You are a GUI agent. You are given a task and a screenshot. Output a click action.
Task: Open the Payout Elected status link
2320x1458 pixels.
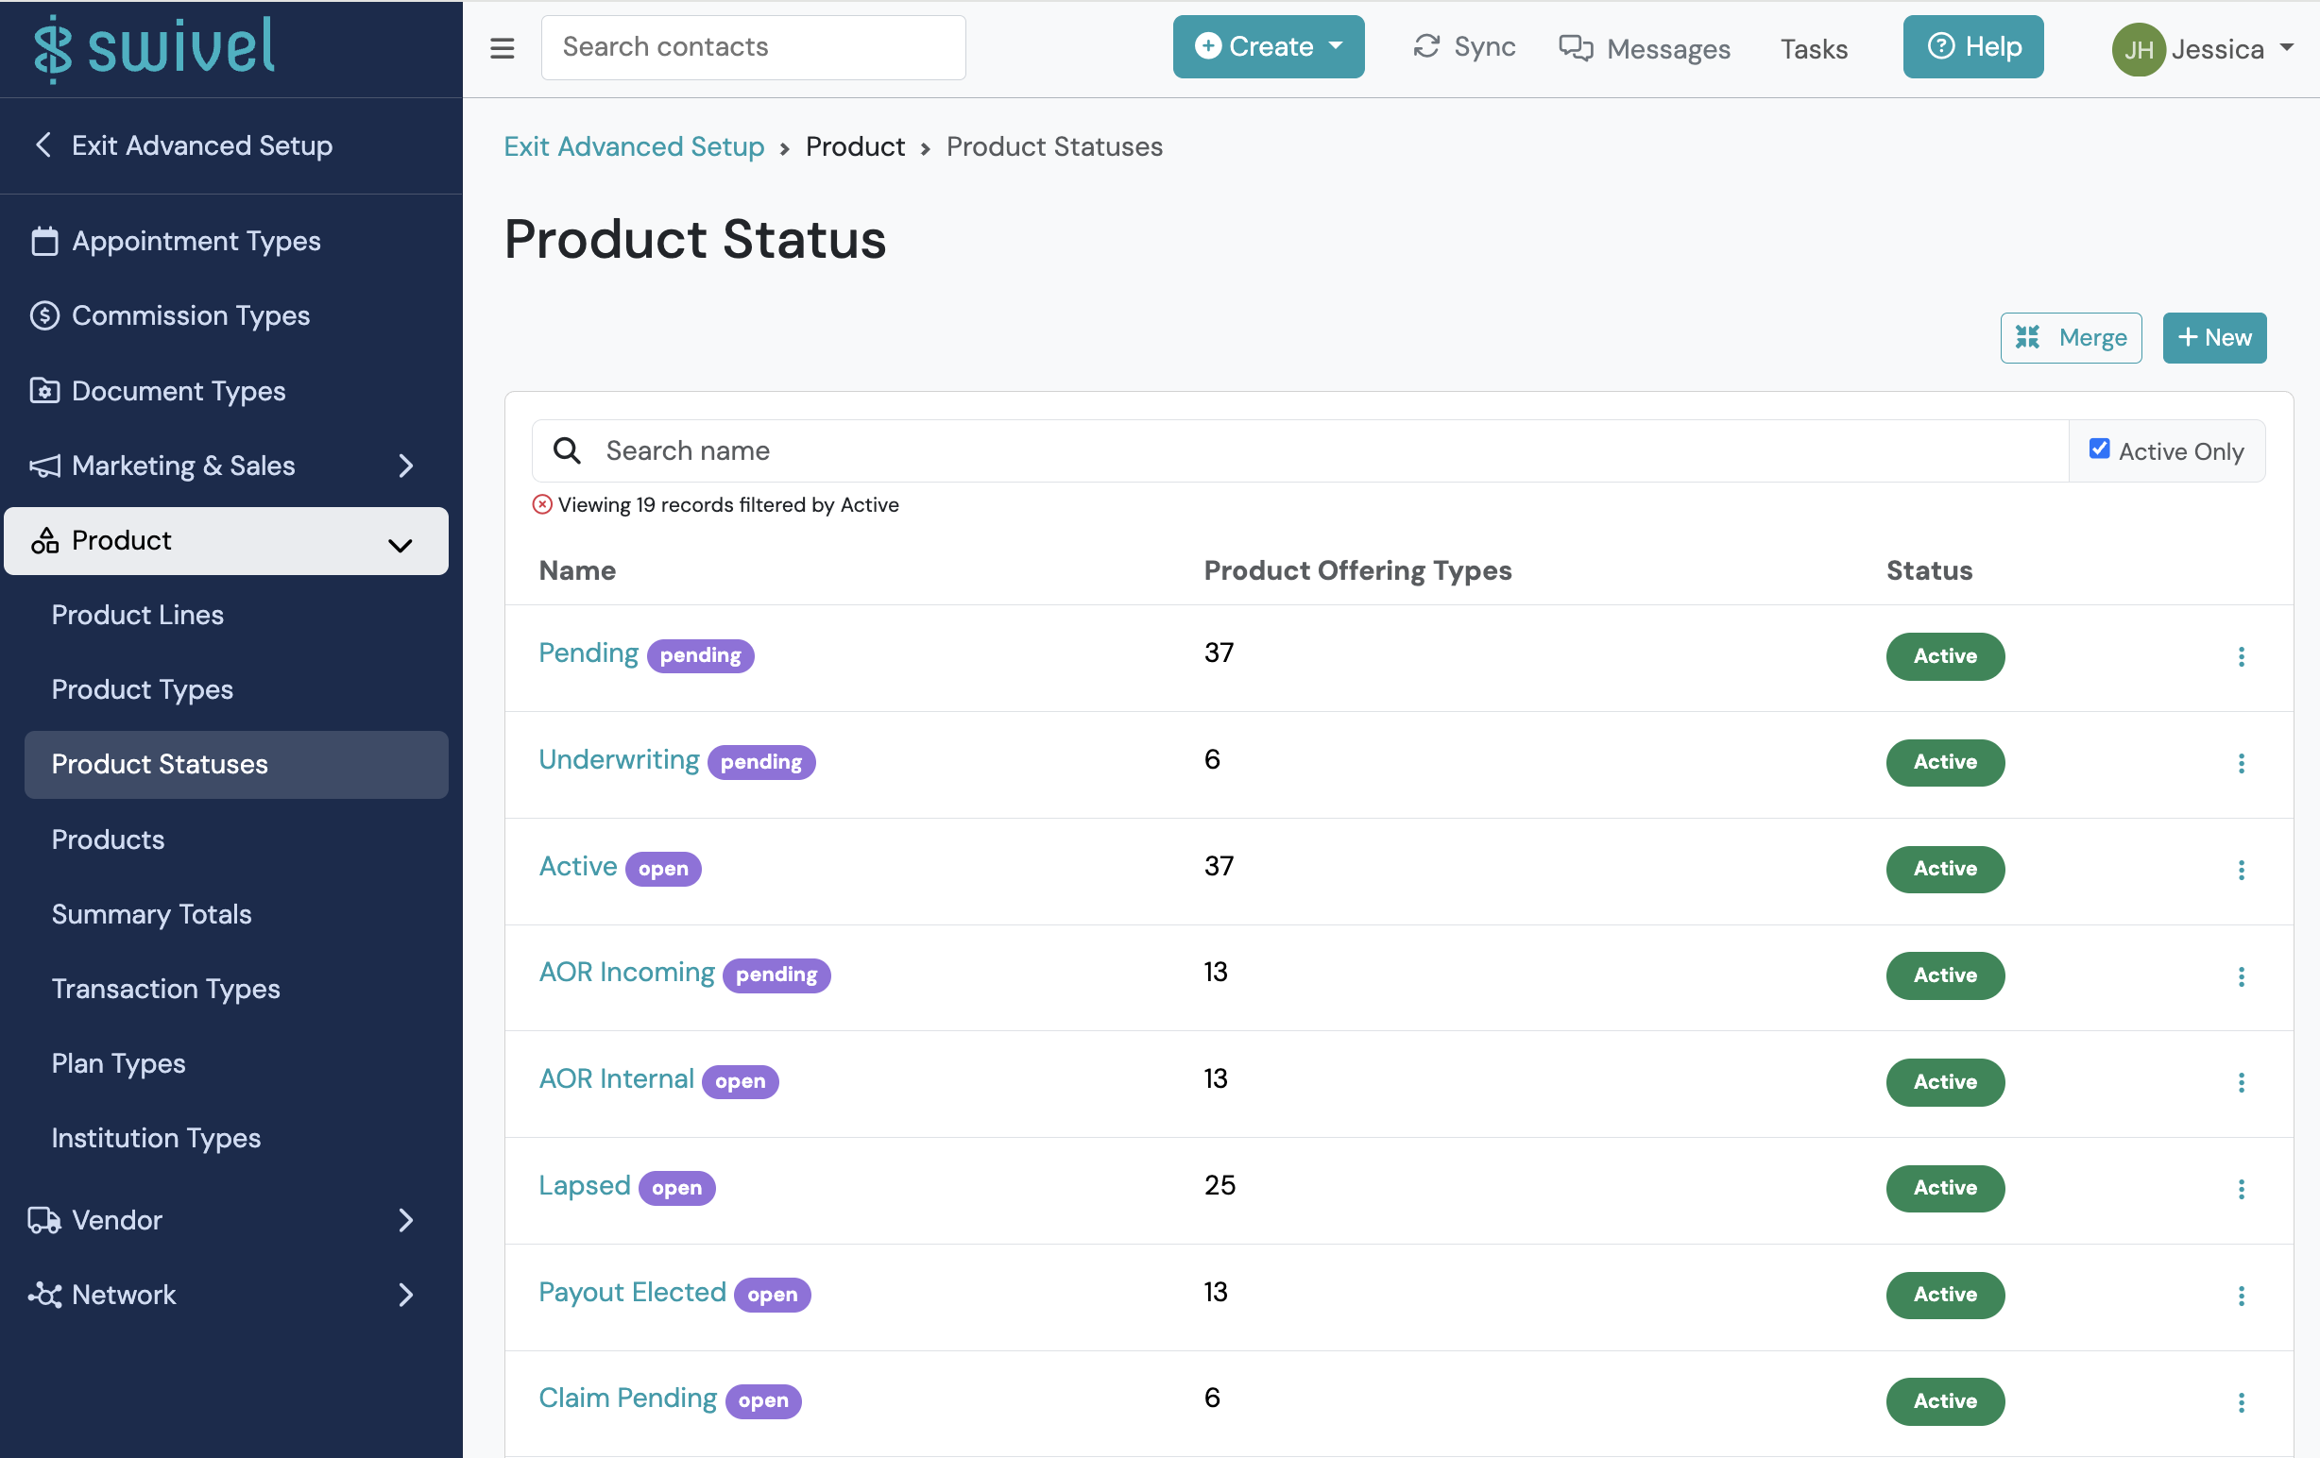(x=632, y=1293)
